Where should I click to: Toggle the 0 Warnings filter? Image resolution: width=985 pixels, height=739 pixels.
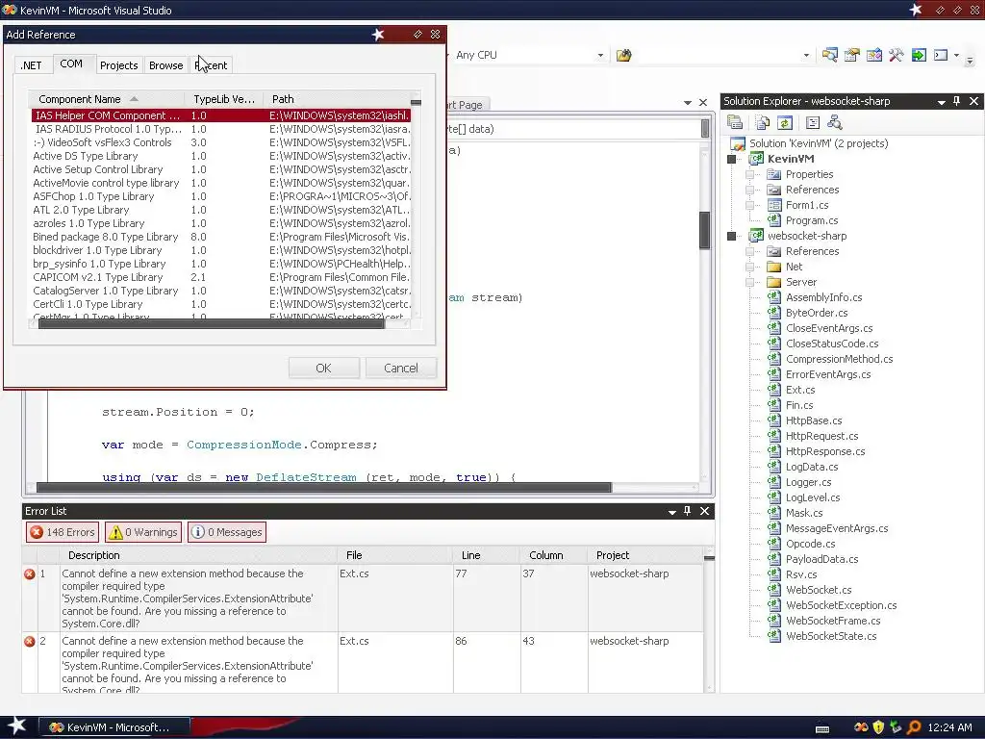(143, 532)
